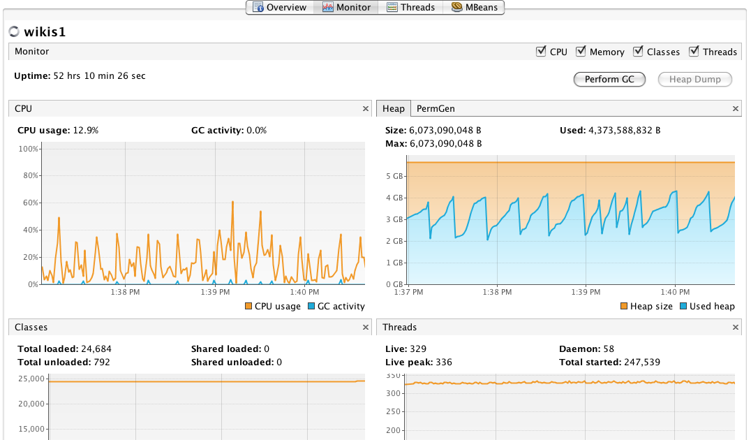Click the Overview tab's info icon

[259, 7]
